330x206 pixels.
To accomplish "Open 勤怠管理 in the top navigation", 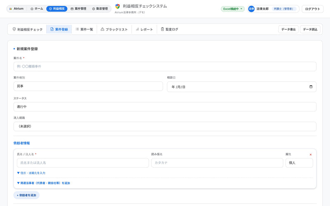I will tap(100, 9).
